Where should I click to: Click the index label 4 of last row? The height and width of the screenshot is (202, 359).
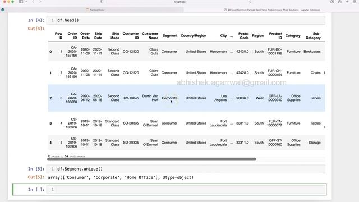click(x=50, y=143)
